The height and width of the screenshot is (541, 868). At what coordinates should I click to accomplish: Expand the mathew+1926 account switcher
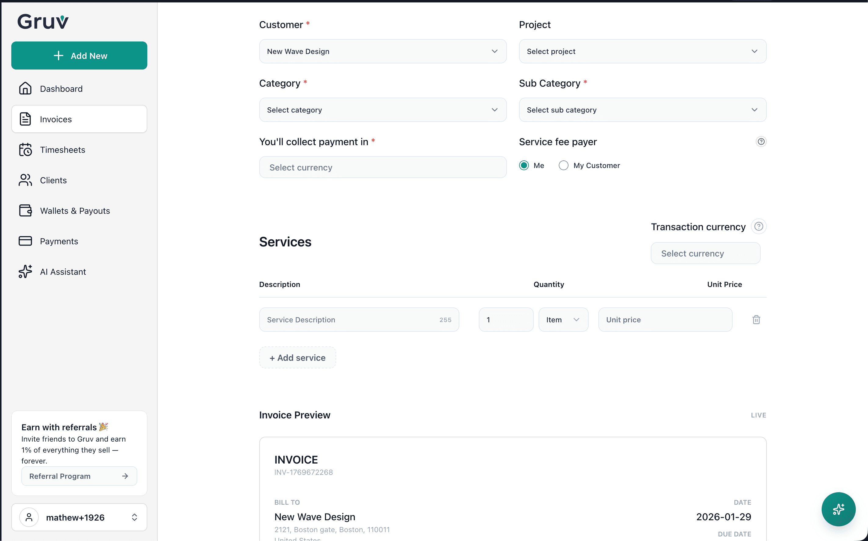79,517
